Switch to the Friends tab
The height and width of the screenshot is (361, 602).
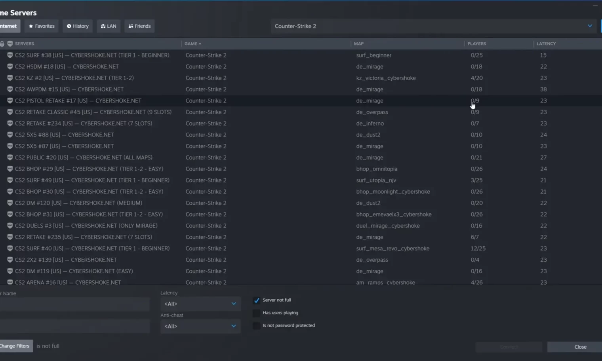[139, 26]
